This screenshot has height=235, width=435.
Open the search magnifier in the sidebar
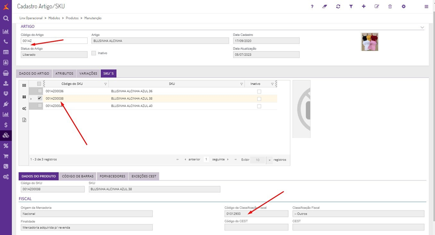pyautogui.click(x=6, y=18)
